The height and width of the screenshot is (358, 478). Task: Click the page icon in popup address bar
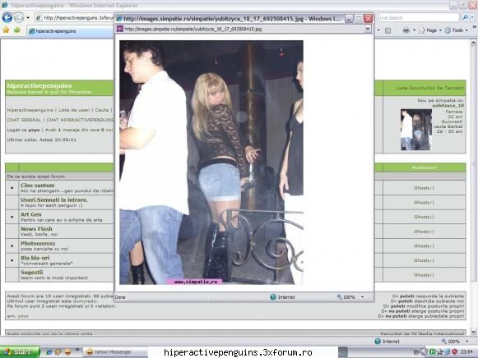120,29
